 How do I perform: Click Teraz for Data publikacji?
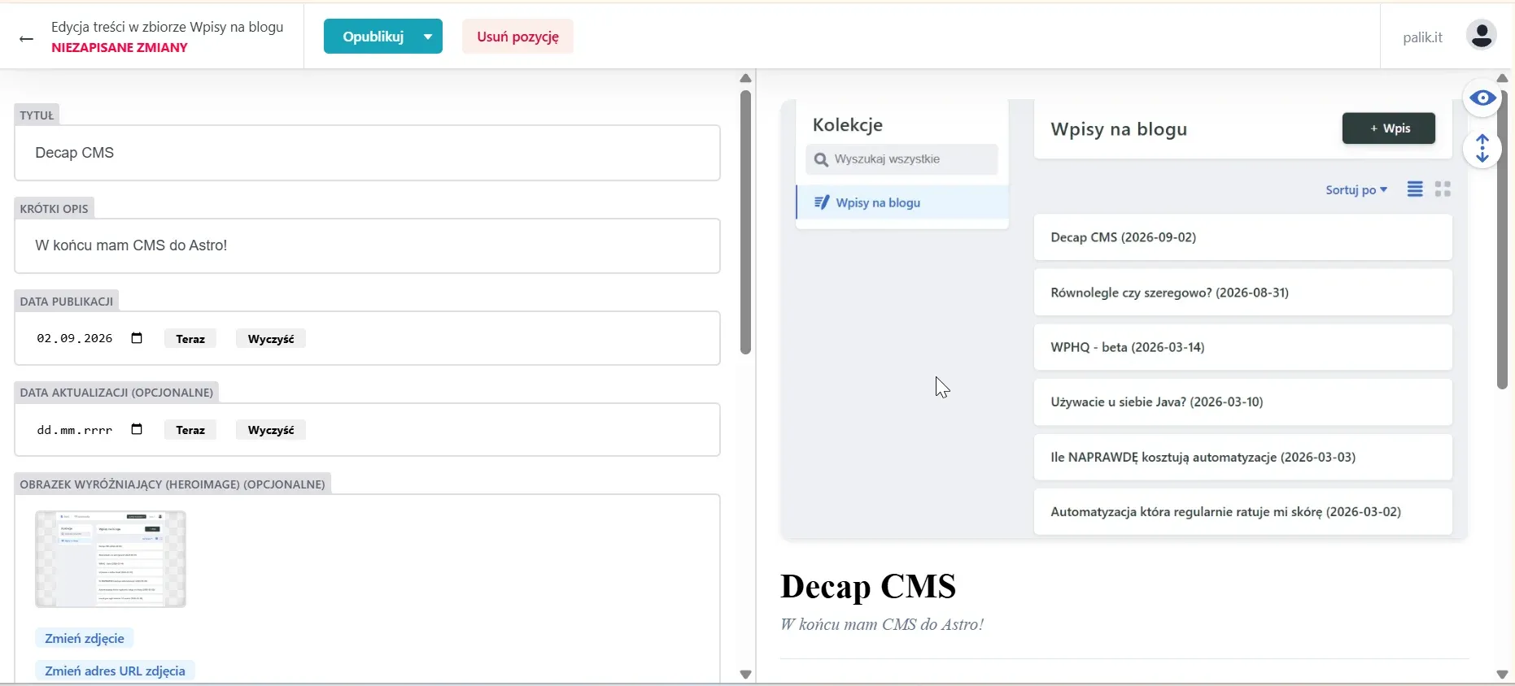190,339
